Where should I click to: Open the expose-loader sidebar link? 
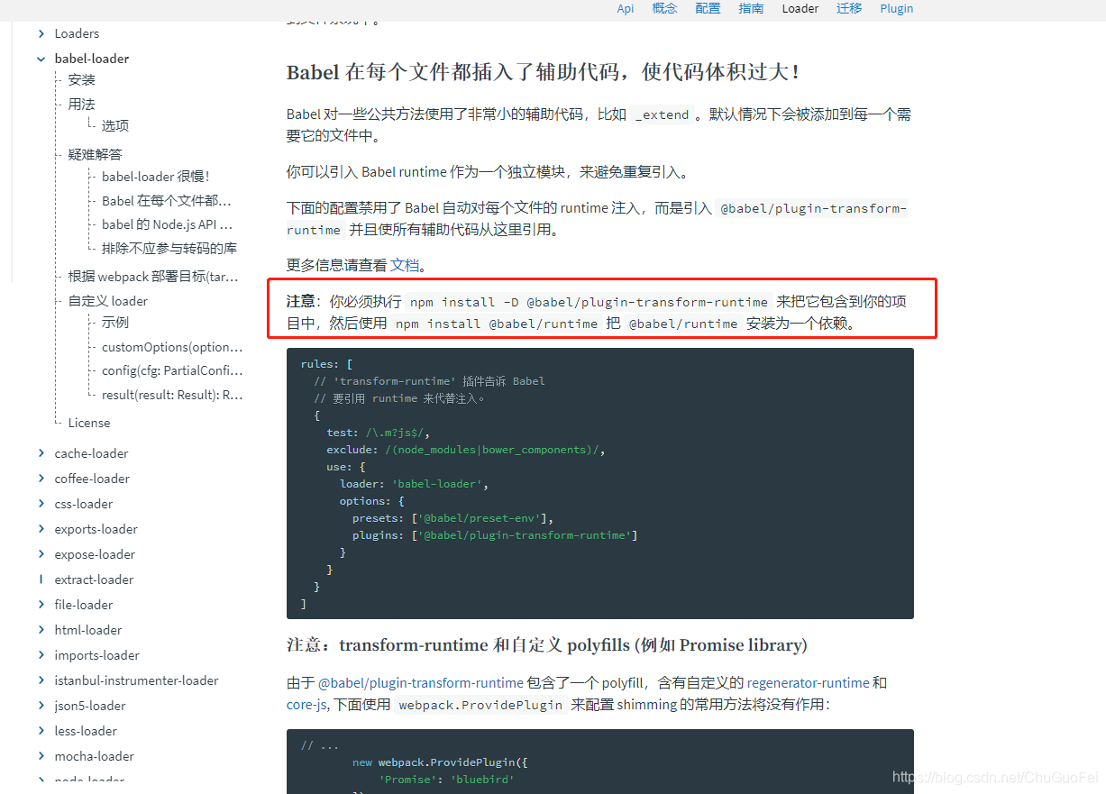click(x=95, y=554)
